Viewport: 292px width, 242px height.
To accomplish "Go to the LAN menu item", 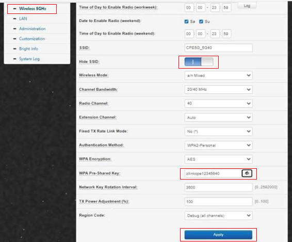I will pos(23,19).
